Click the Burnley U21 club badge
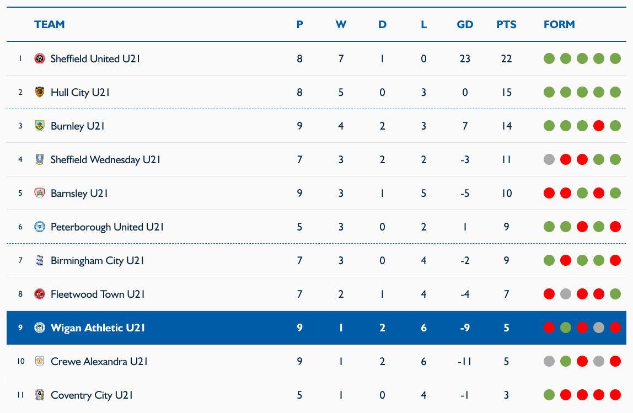The image size is (633, 413). [40, 126]
